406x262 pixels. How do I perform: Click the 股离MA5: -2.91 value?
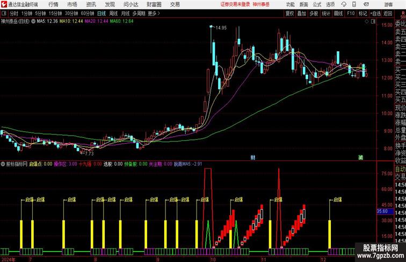[x=188, y=164]
